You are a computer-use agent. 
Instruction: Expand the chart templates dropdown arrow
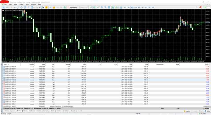click(x=44, y=8)
